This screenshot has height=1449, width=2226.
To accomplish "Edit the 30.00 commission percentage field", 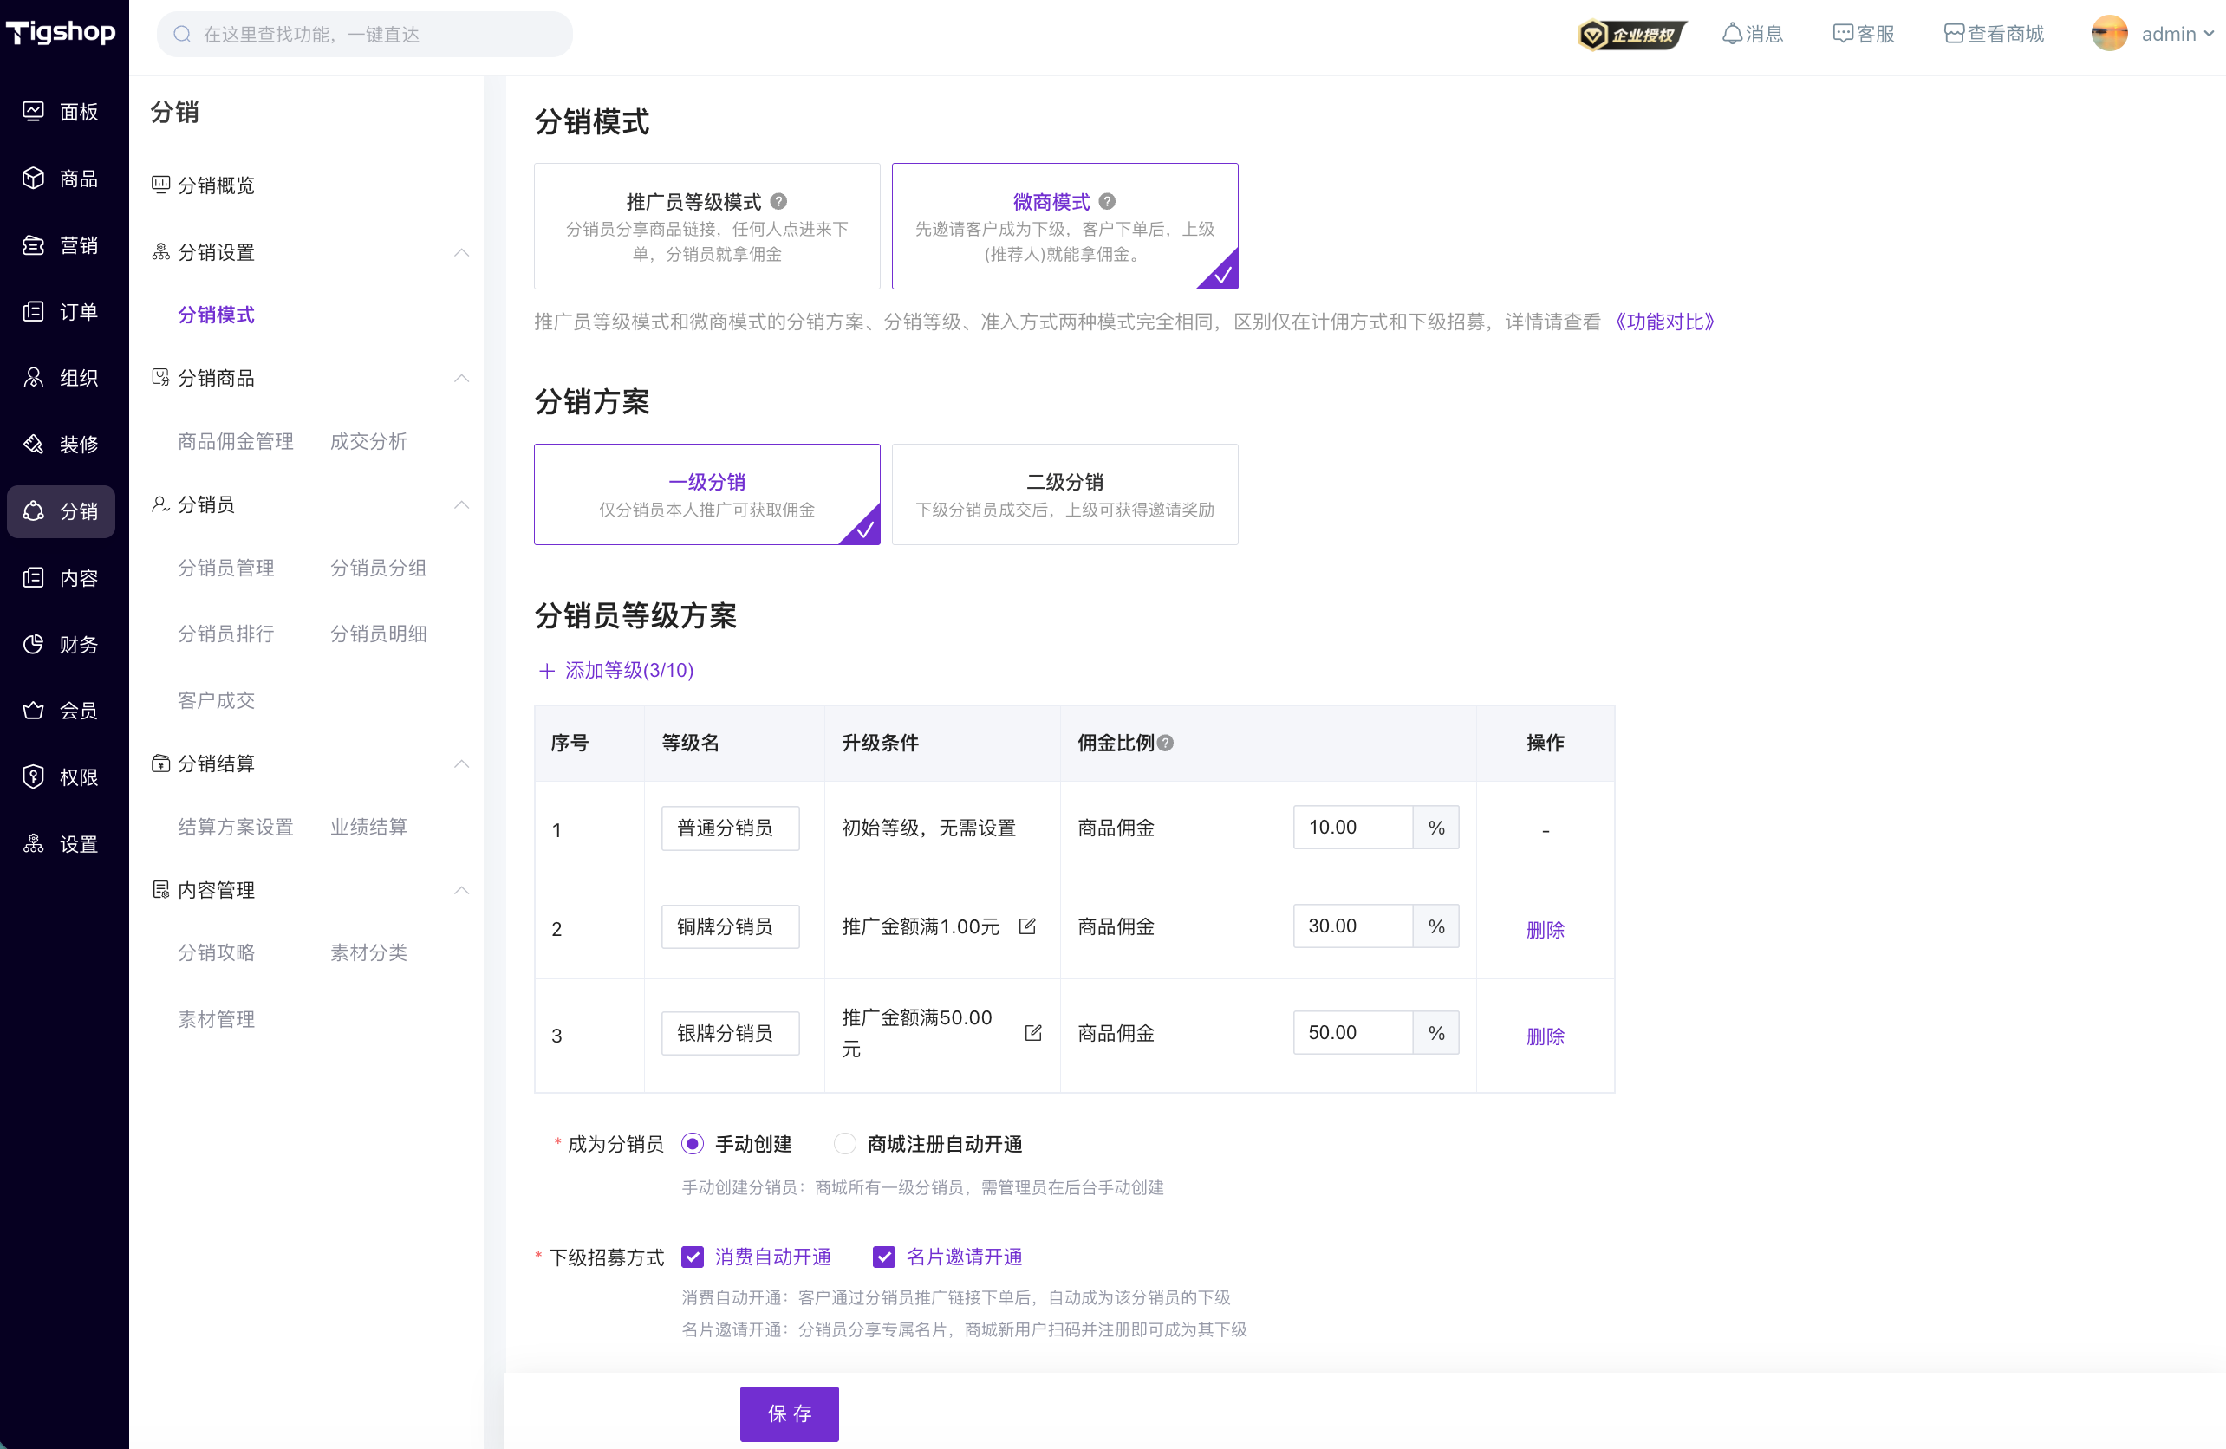I will (x=1352, y=926).
